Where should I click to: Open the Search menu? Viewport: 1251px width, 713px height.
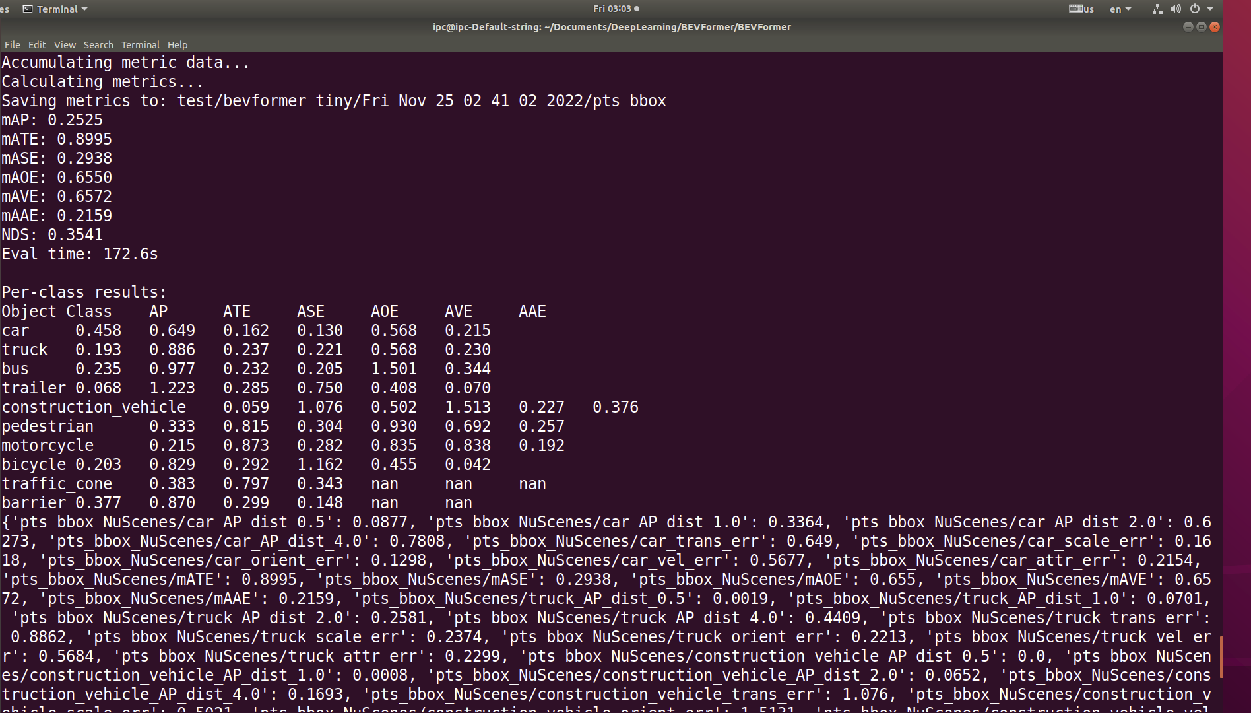[x=98, y=44]
